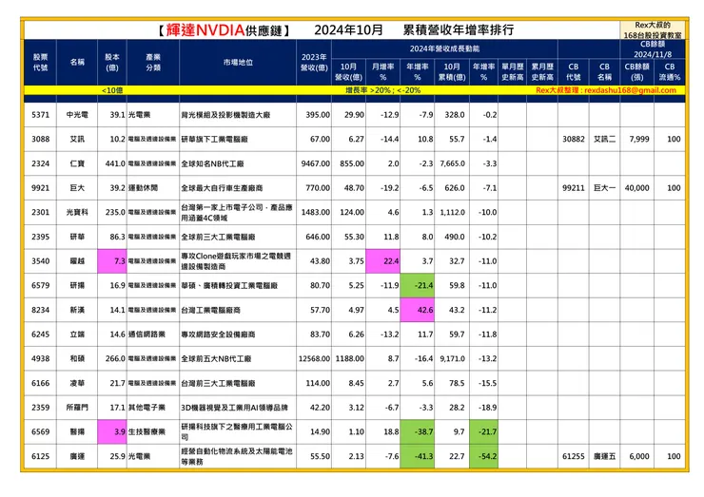Click the CB balance value 6,000

[639, 456]
